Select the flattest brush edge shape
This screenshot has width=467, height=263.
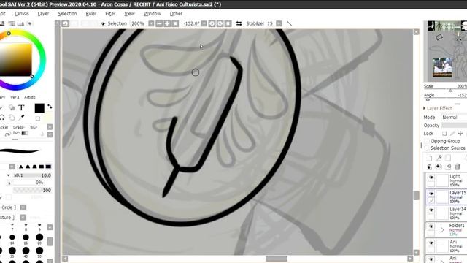pos(48,167)
